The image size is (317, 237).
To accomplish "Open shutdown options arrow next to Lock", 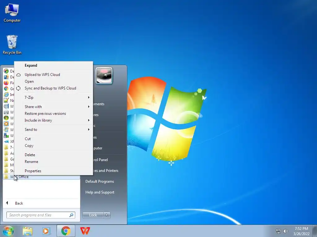I will pos(107,215).
